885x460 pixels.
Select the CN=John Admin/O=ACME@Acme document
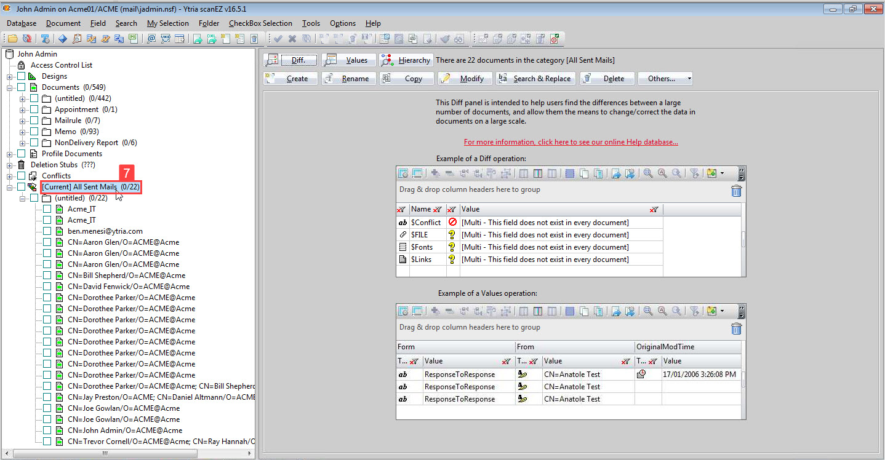[x=125, y=430]
